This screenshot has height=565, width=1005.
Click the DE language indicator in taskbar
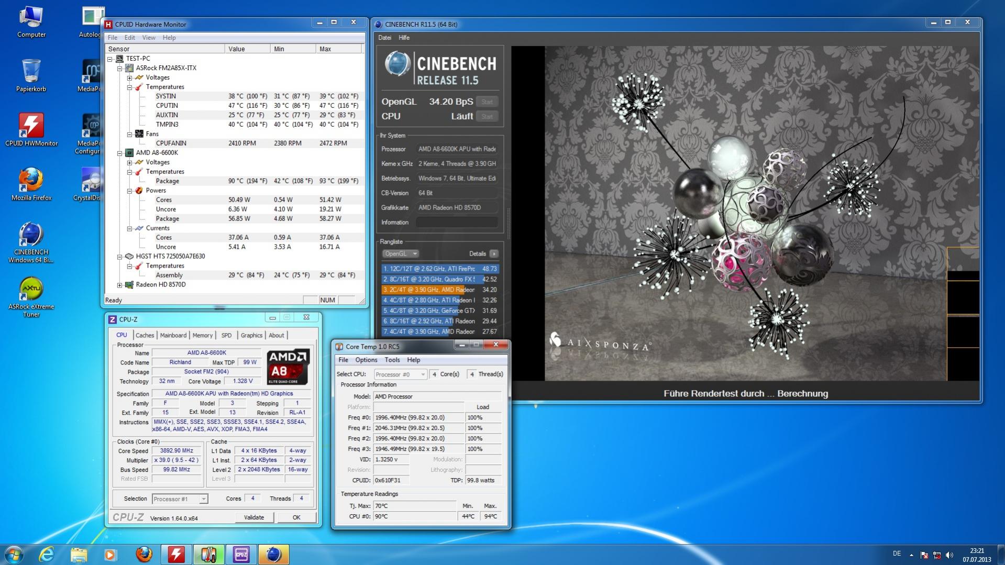(897, 554)
